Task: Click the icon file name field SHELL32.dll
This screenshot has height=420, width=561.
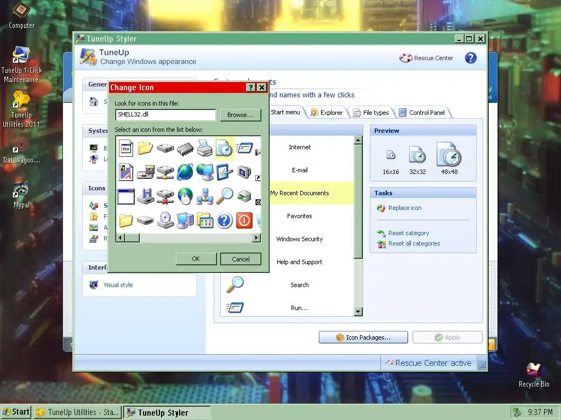Action: coord(165,115)
